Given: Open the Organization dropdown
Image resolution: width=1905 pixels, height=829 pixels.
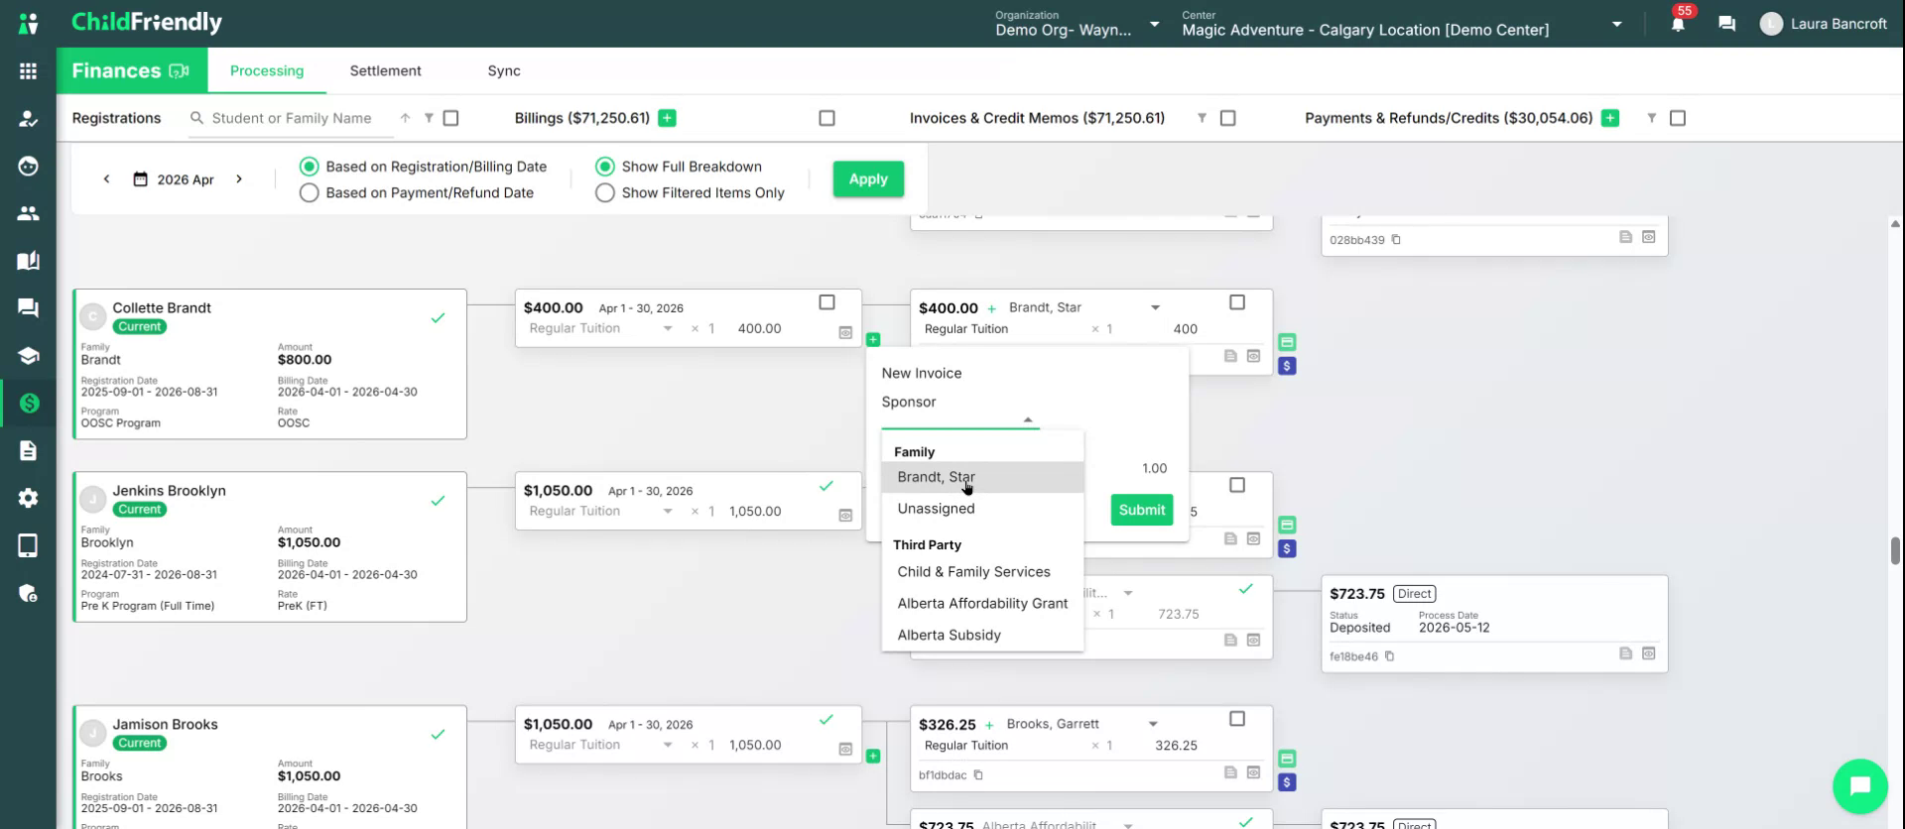Looking at the screenshot, I should point(1078,24).
